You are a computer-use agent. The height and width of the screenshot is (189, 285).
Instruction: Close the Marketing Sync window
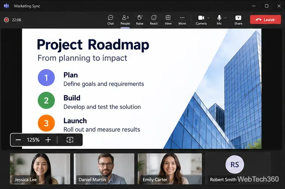pos(279,6)
